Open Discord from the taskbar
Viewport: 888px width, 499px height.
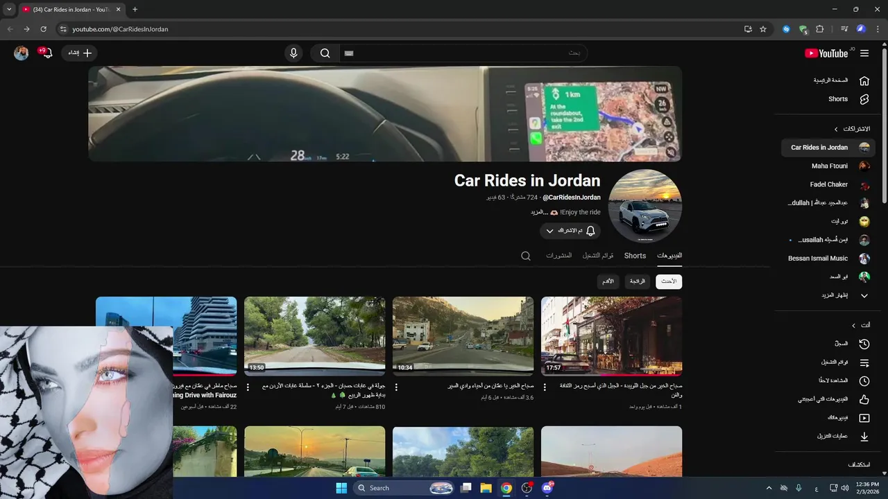pyautogui.click(x=547, y=488)
